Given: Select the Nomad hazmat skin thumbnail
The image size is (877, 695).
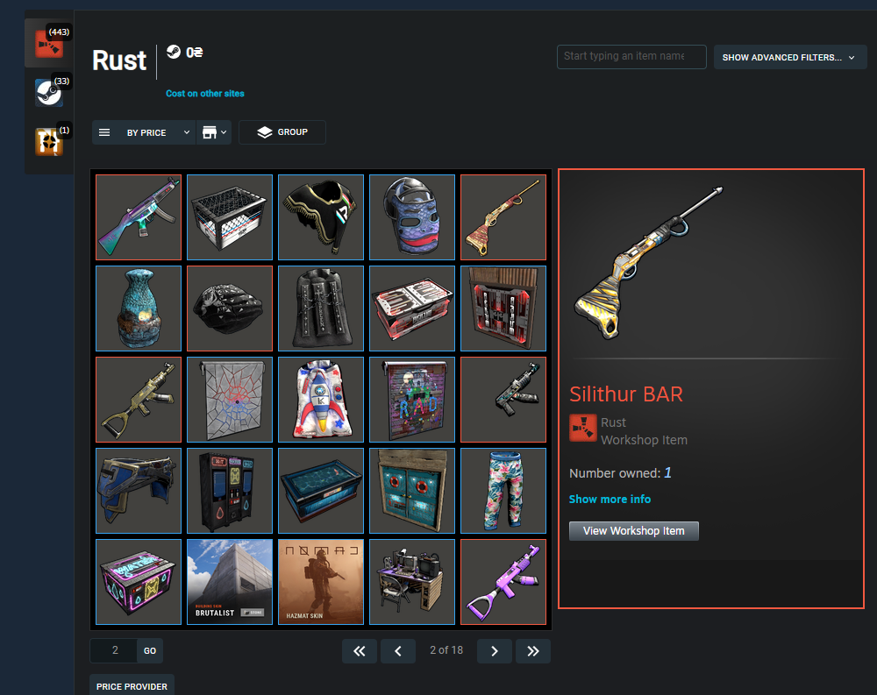Looking at the screenshot, I should (x=321, y=581).
